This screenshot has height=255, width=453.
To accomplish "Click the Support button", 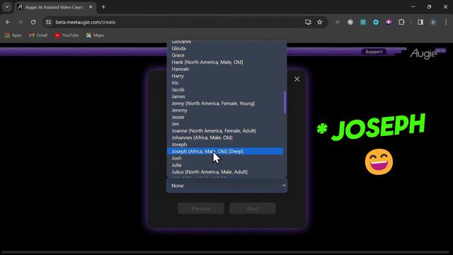I will 374,52.
